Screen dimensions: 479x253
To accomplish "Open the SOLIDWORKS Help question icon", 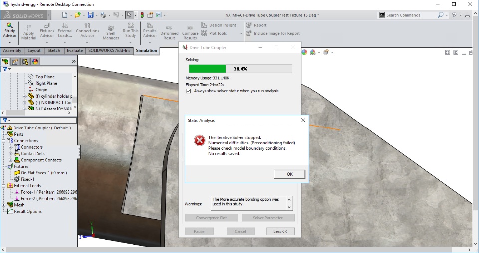I will tap(454, 15).
